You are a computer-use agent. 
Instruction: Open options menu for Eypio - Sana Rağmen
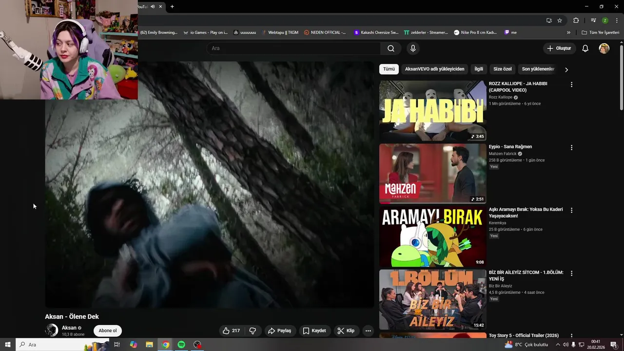(x=571, y=147)
